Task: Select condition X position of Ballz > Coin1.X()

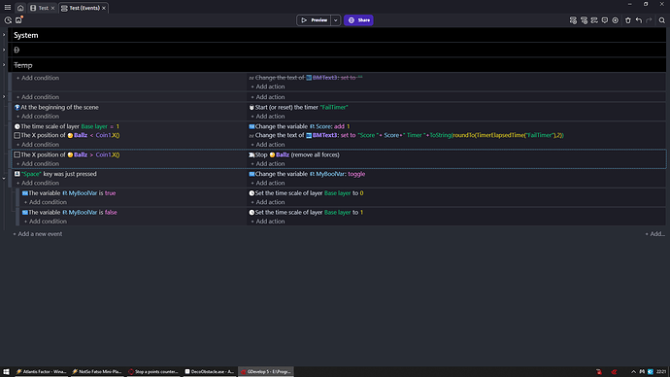Action: point(67,154)
